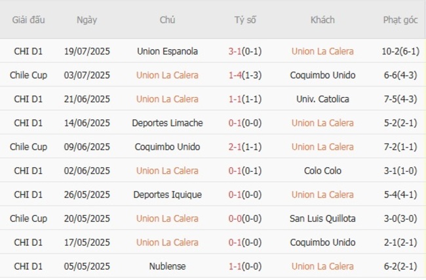Viewport: 426px width, 280px height.
Task: Click the Chile Cup label on 09/06/2025
Action: pos(28,147)
